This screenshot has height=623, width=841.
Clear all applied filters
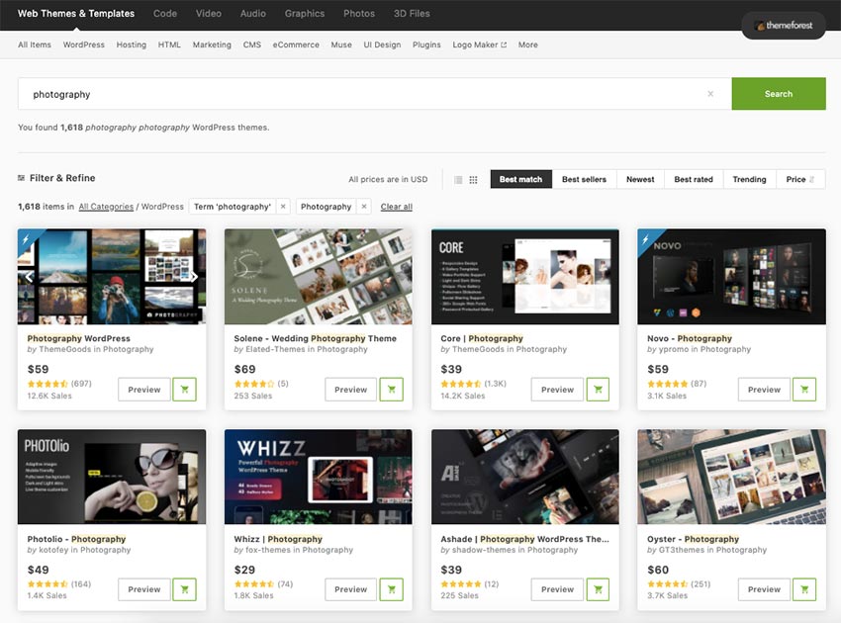pos(397,207)
